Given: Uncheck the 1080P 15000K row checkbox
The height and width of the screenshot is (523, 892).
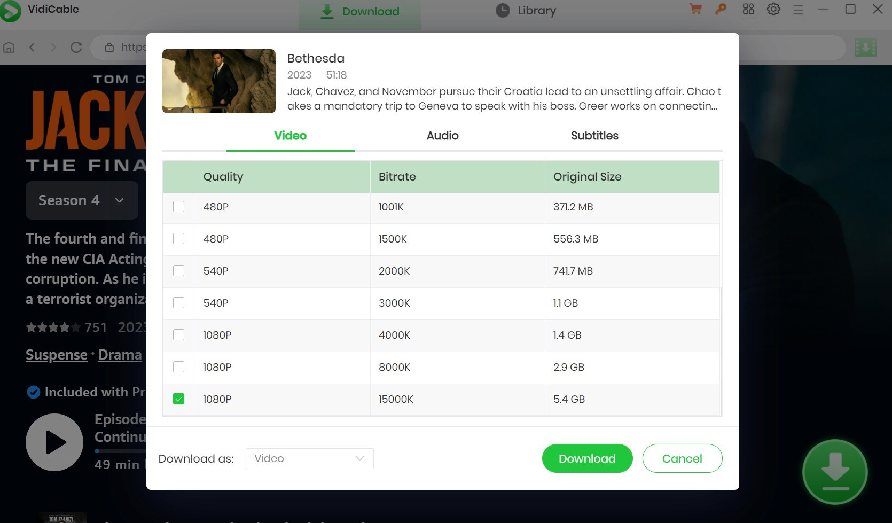Looking at the screenshot, I should click(x=179, y=399).
